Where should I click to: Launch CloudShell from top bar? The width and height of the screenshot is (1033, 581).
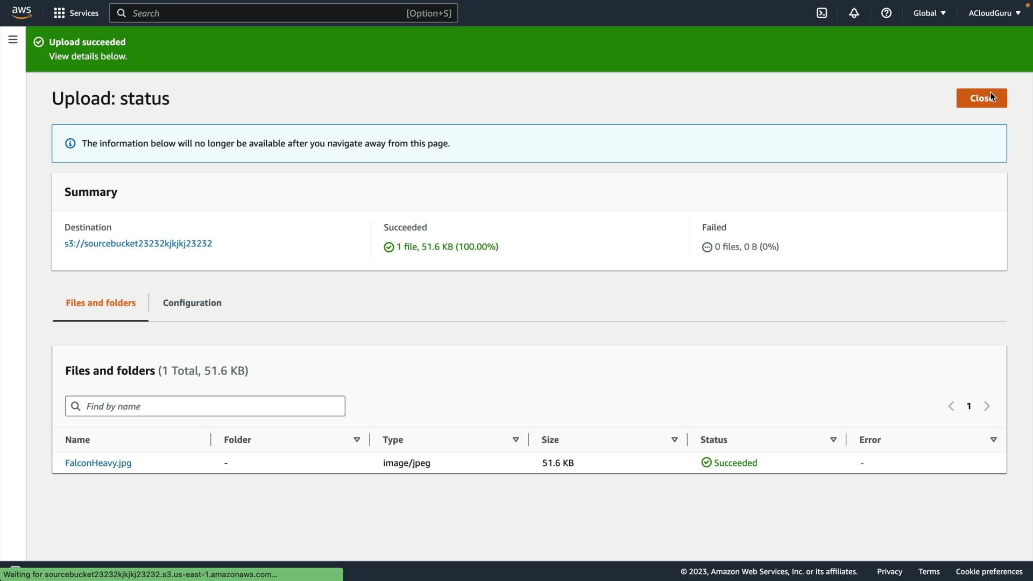(822, 13)
